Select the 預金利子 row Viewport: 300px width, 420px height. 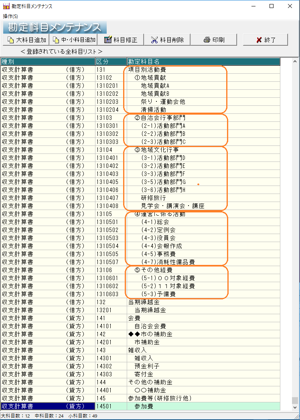[x=147, y=366]
